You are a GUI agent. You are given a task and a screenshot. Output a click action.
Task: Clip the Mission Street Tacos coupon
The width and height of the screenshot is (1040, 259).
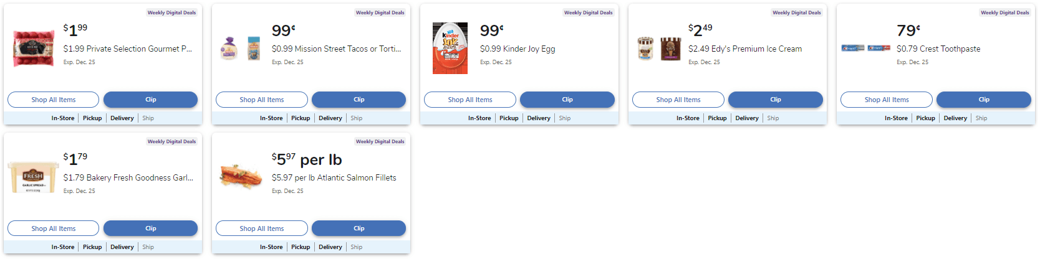point(359,100)
